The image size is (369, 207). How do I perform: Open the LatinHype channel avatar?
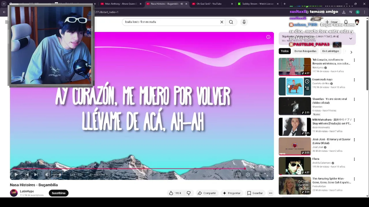point(14,193)
